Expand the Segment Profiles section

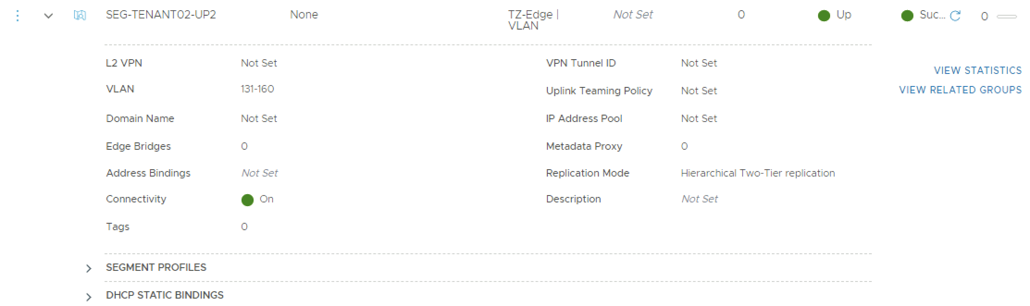pyautogui.click(x=89, y=268)
